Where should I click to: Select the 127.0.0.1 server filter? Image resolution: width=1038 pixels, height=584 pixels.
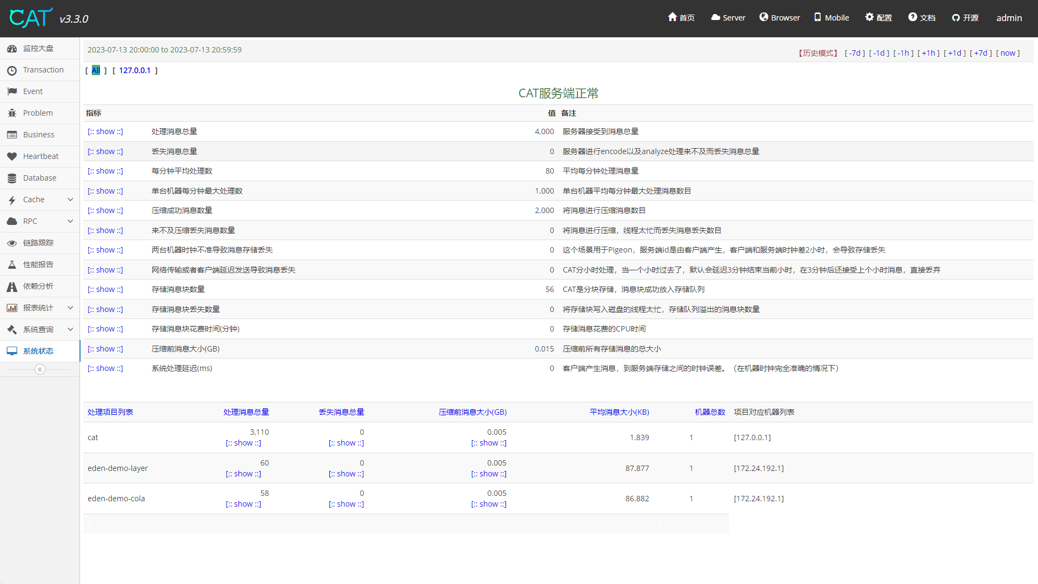click(x=135, y=70)
